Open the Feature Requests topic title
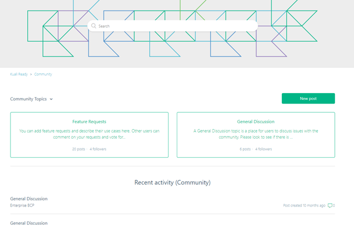354x228 pixels. [x=89, y=122]
